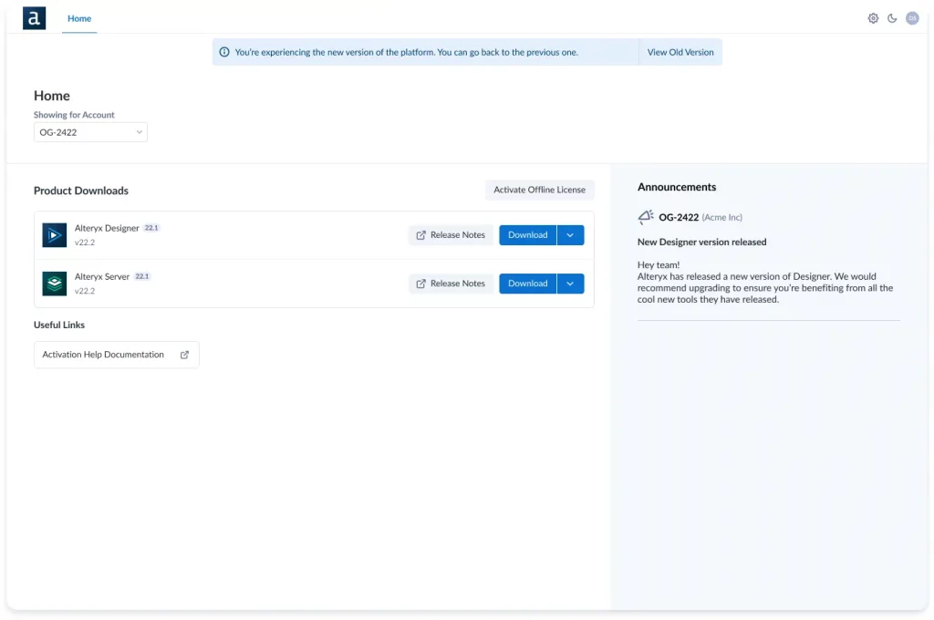Open Activation Help Documentation link

[116, 355]
